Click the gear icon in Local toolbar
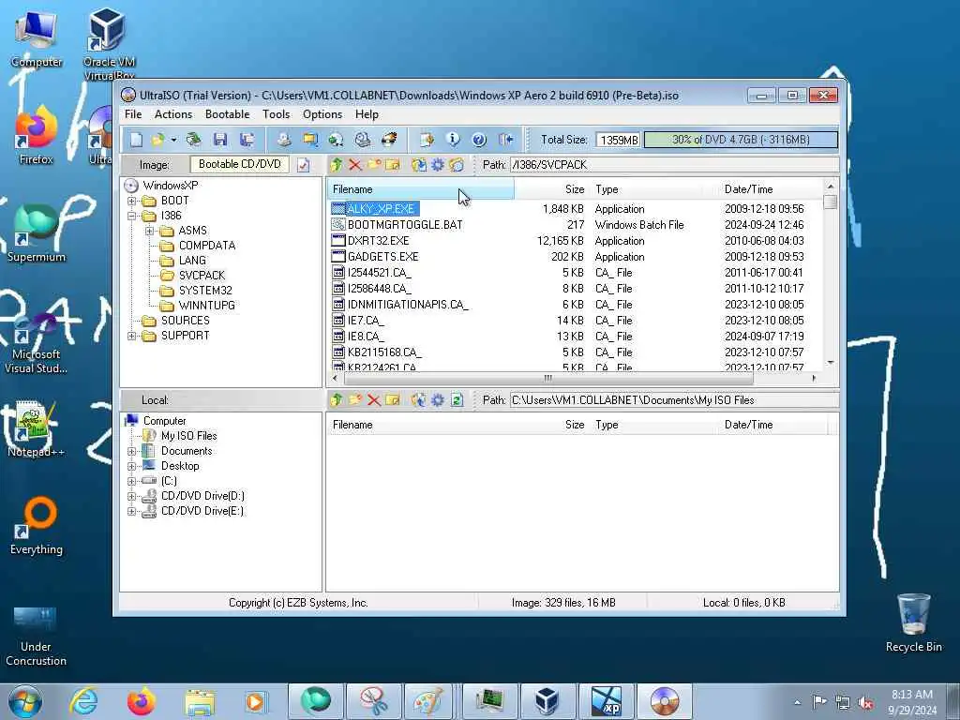960x720 pixels. 438,400
